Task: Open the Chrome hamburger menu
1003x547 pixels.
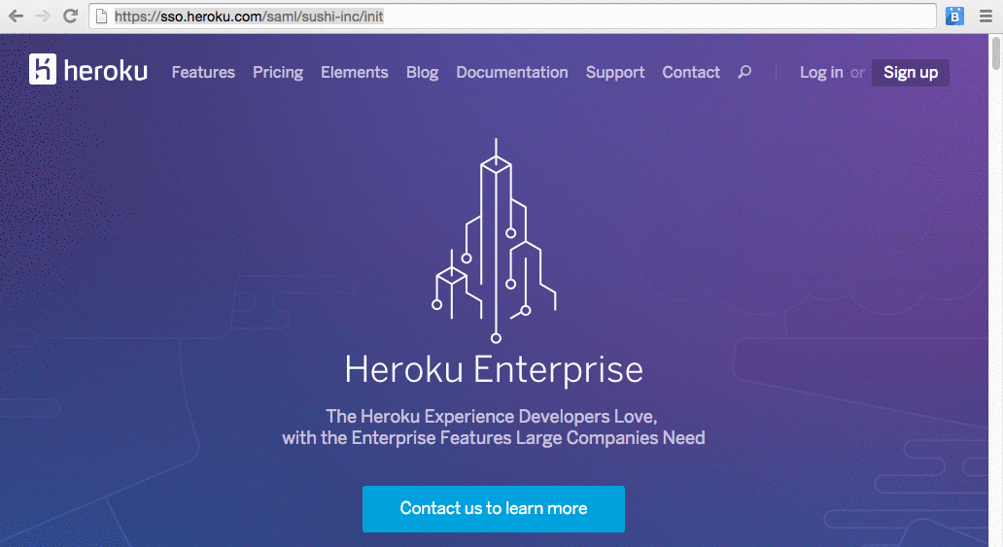Action: pyautogui.click(x=984, y=16)
